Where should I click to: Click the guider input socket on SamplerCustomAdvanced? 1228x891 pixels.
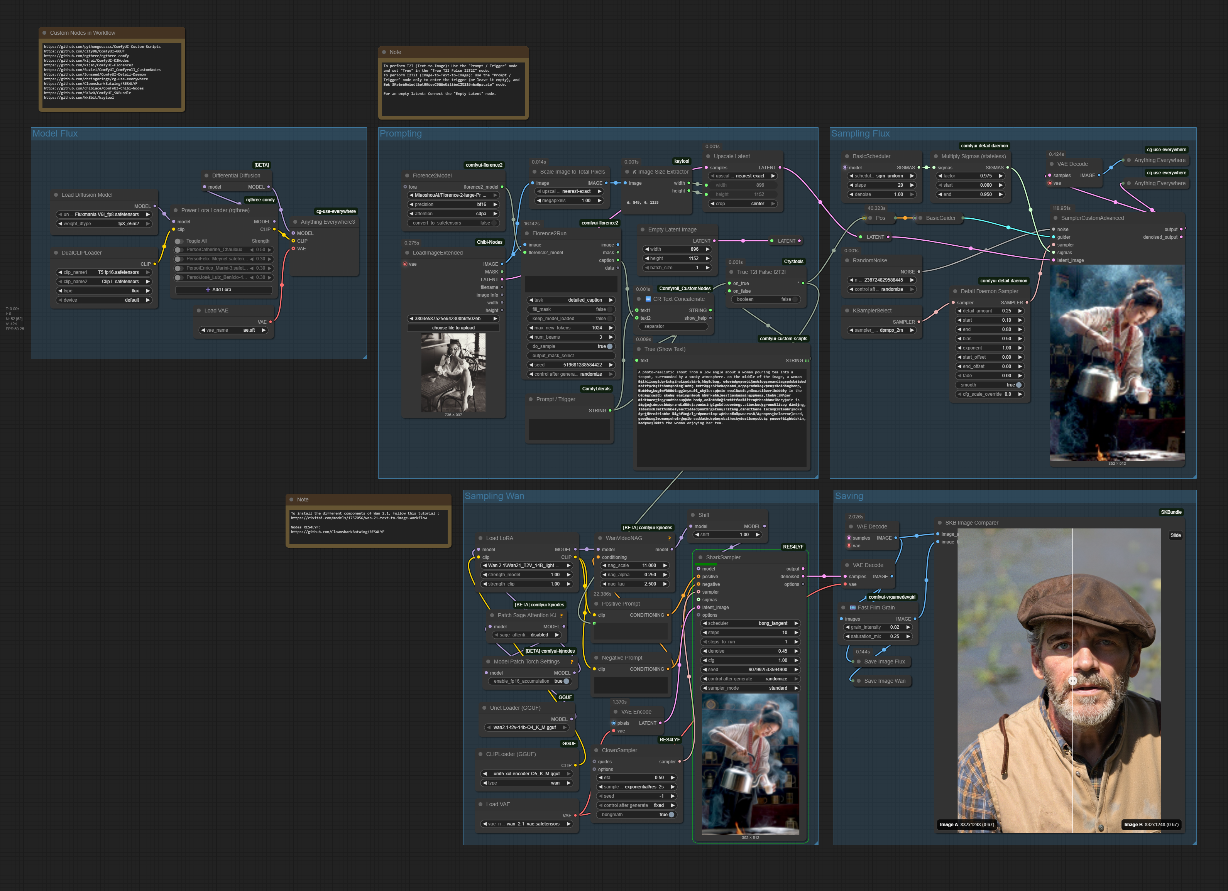[1054, 237]
